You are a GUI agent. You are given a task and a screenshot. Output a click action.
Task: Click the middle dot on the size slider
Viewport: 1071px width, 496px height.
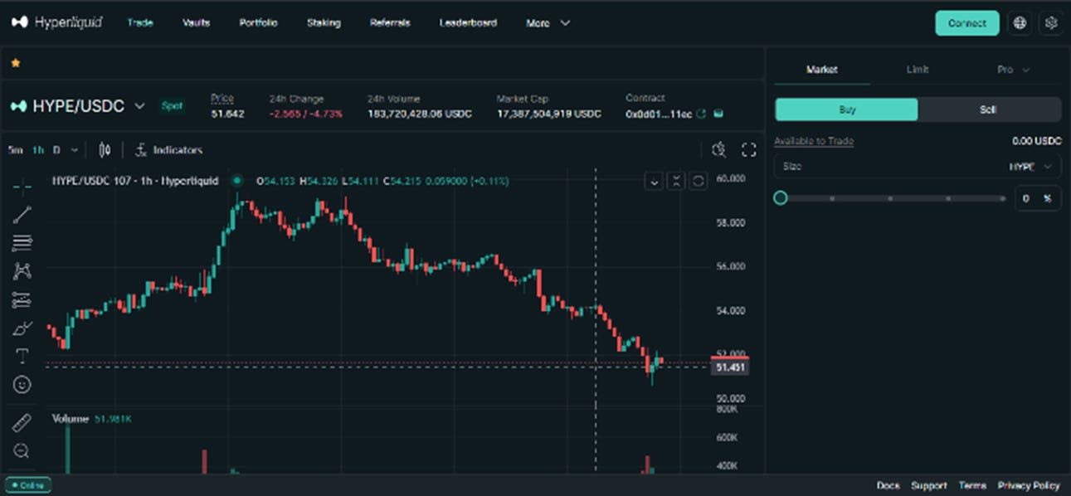[x=890, y=199]
